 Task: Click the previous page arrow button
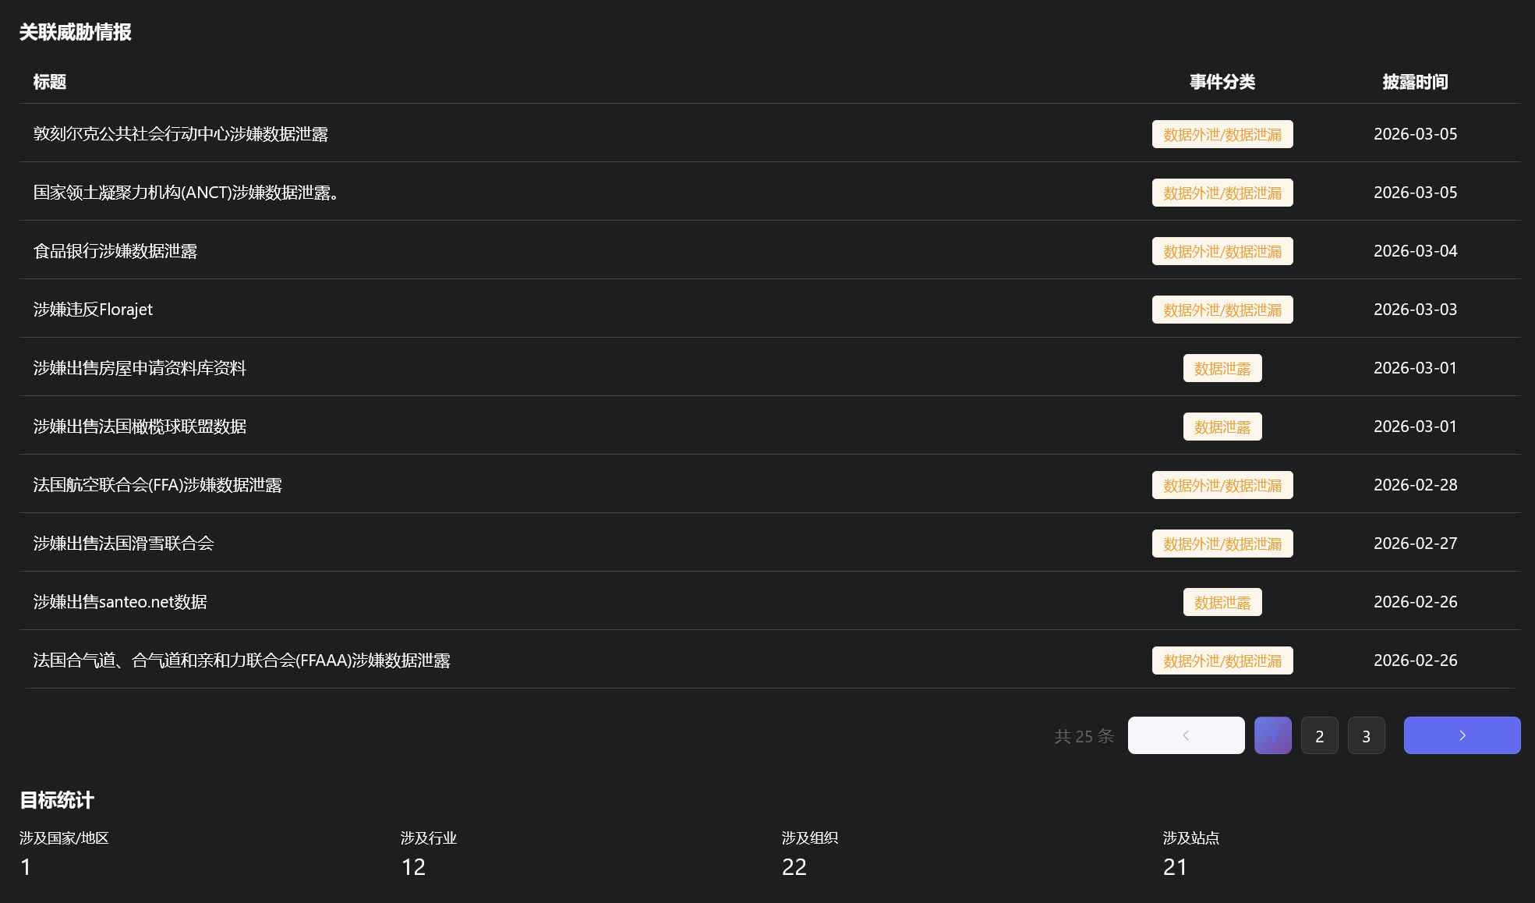coord(1186,735)
